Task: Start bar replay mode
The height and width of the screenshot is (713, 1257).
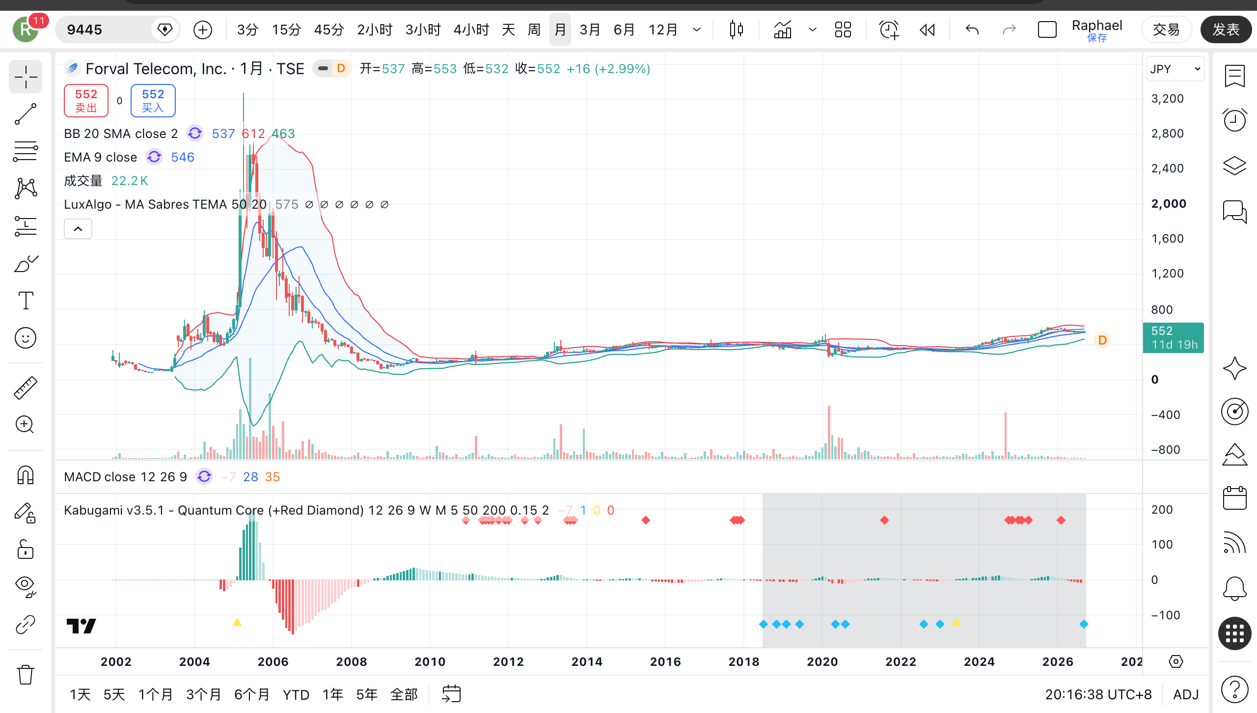Action: click(927, 30)
